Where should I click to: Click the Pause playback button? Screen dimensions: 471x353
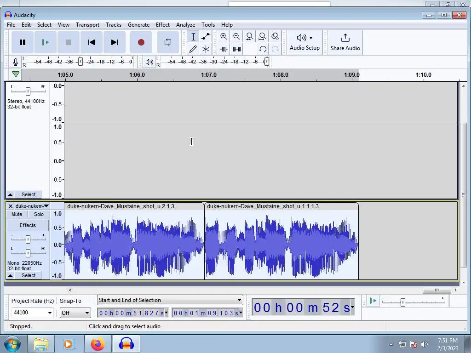click(23, 42)
